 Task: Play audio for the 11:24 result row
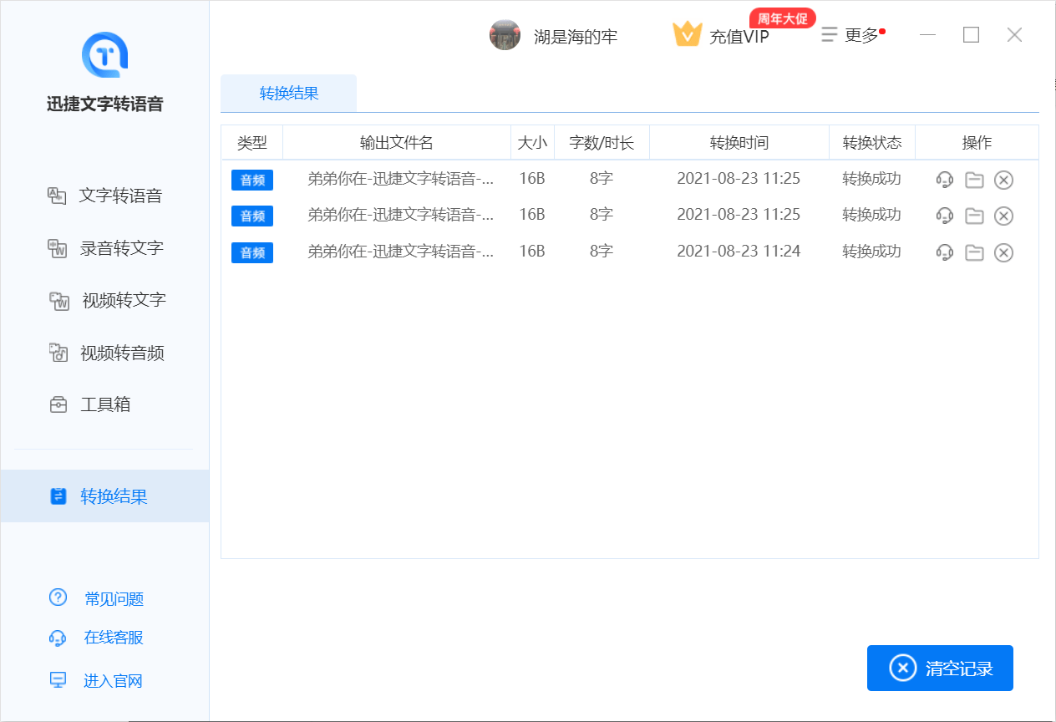pos(945,252)
